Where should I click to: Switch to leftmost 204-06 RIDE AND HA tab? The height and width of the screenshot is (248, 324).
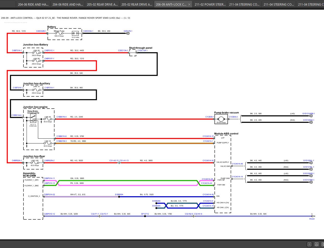(x=33, y=5)
